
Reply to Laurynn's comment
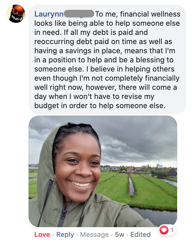pyautogui.click(x=65, y=235)
